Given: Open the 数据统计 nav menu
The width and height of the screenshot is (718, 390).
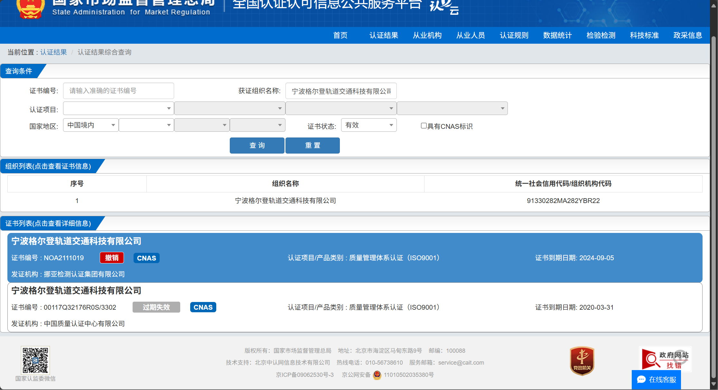Looking at the screenshot, I should coord(557,35).
